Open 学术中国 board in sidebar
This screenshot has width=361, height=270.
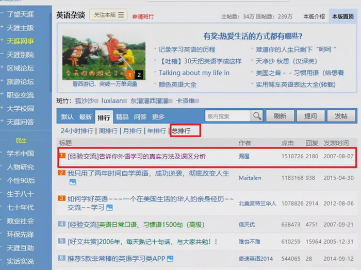click(x=20, y=154)
